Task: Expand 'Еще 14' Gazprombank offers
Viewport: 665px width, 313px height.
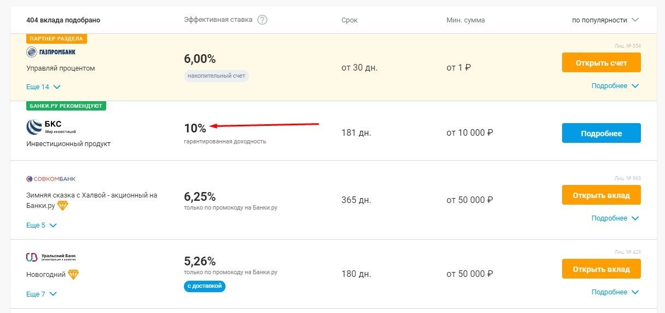Action: pyautogui.click(x=43, y=87)
